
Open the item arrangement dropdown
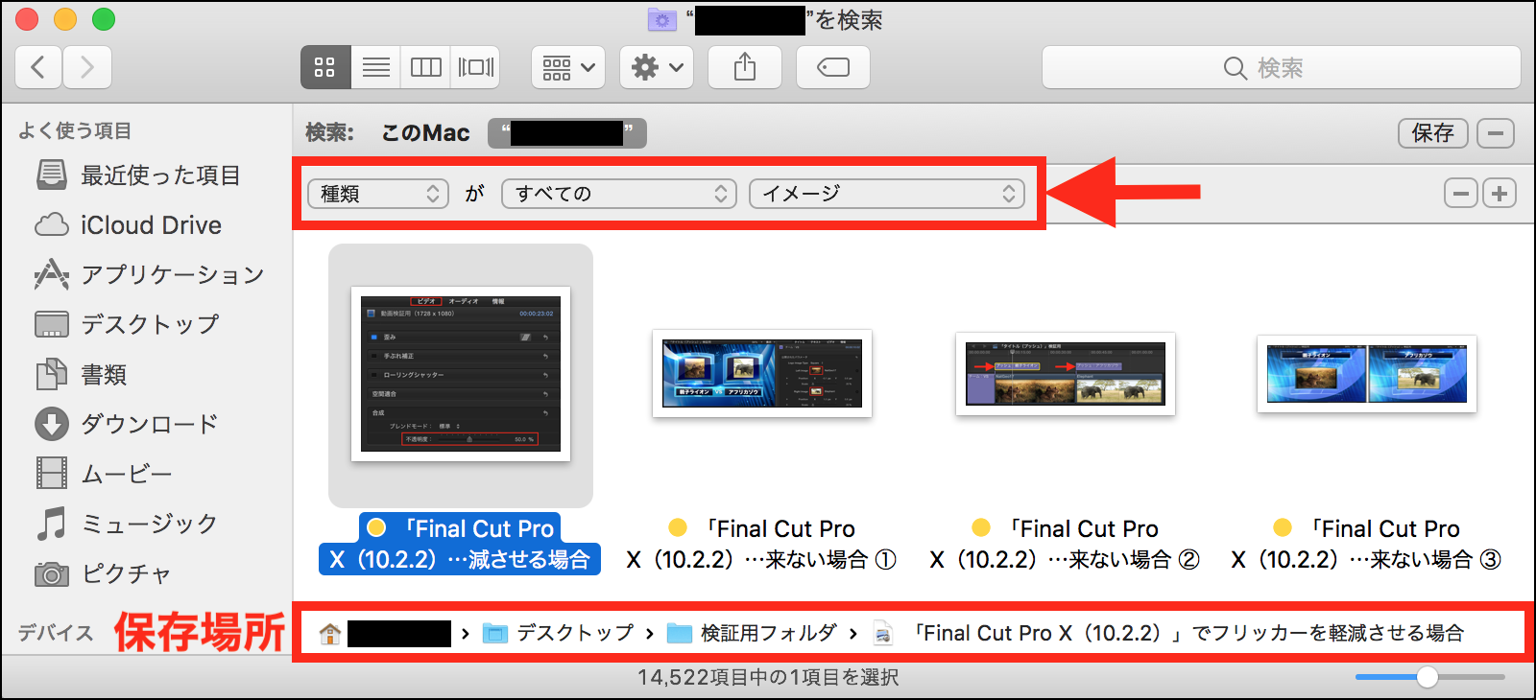pos(568,67)
